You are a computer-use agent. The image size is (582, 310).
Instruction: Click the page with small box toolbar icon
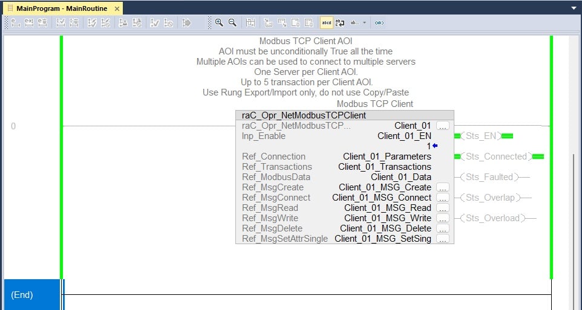295,23
